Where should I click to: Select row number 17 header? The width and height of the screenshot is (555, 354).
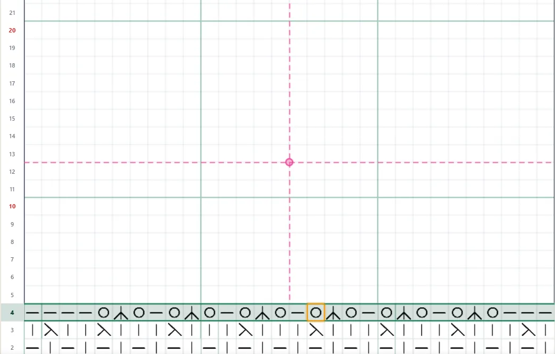(12, 83)
